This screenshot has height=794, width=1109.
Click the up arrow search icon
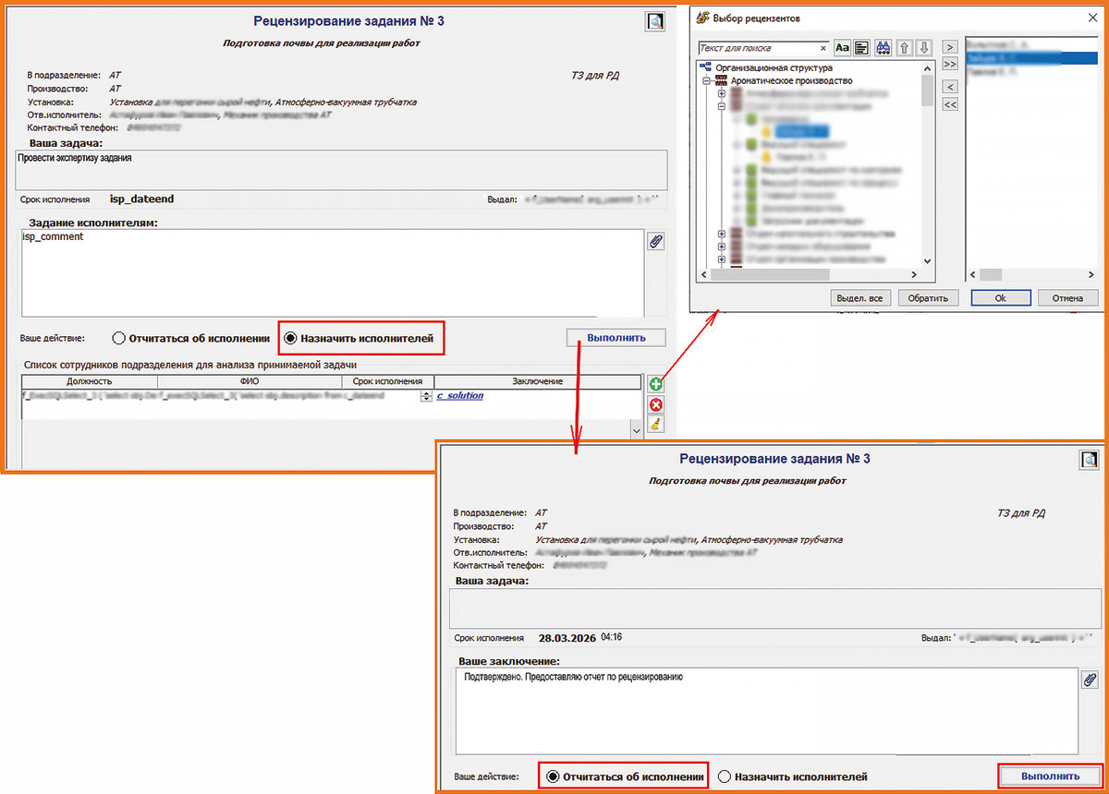tap(903, 48)
